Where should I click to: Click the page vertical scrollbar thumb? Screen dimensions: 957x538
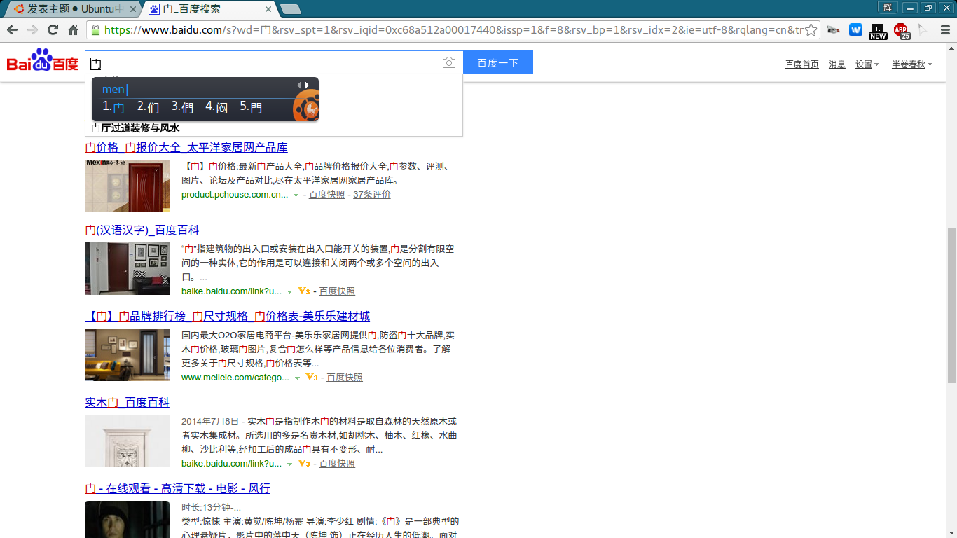pyautogui.click(x=951, y=305)
